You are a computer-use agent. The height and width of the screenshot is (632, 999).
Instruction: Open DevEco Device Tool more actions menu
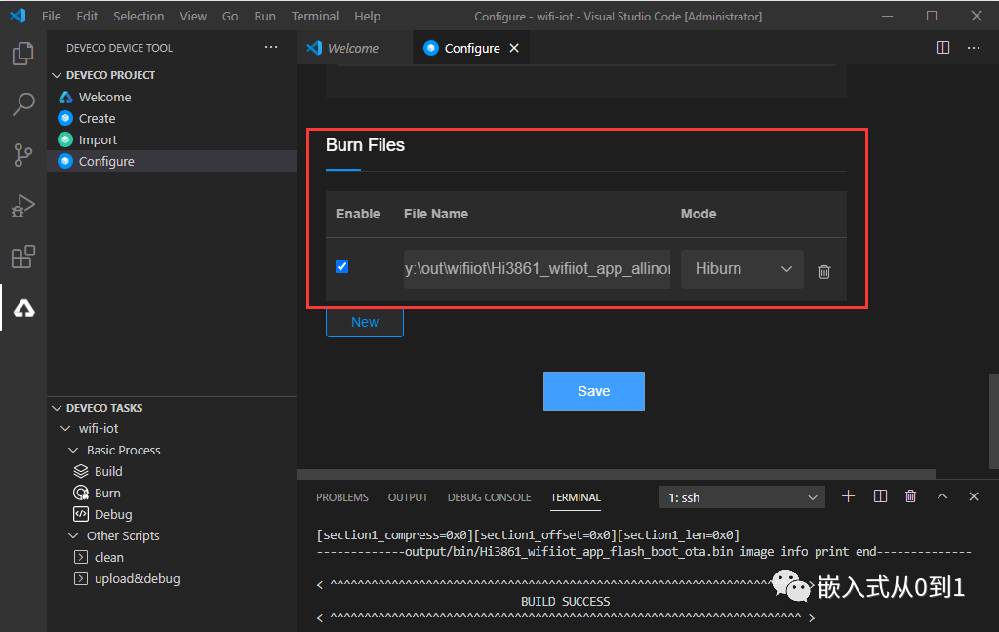tap(271, 47)
